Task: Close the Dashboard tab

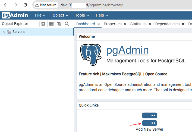Action: pos(99,24)
